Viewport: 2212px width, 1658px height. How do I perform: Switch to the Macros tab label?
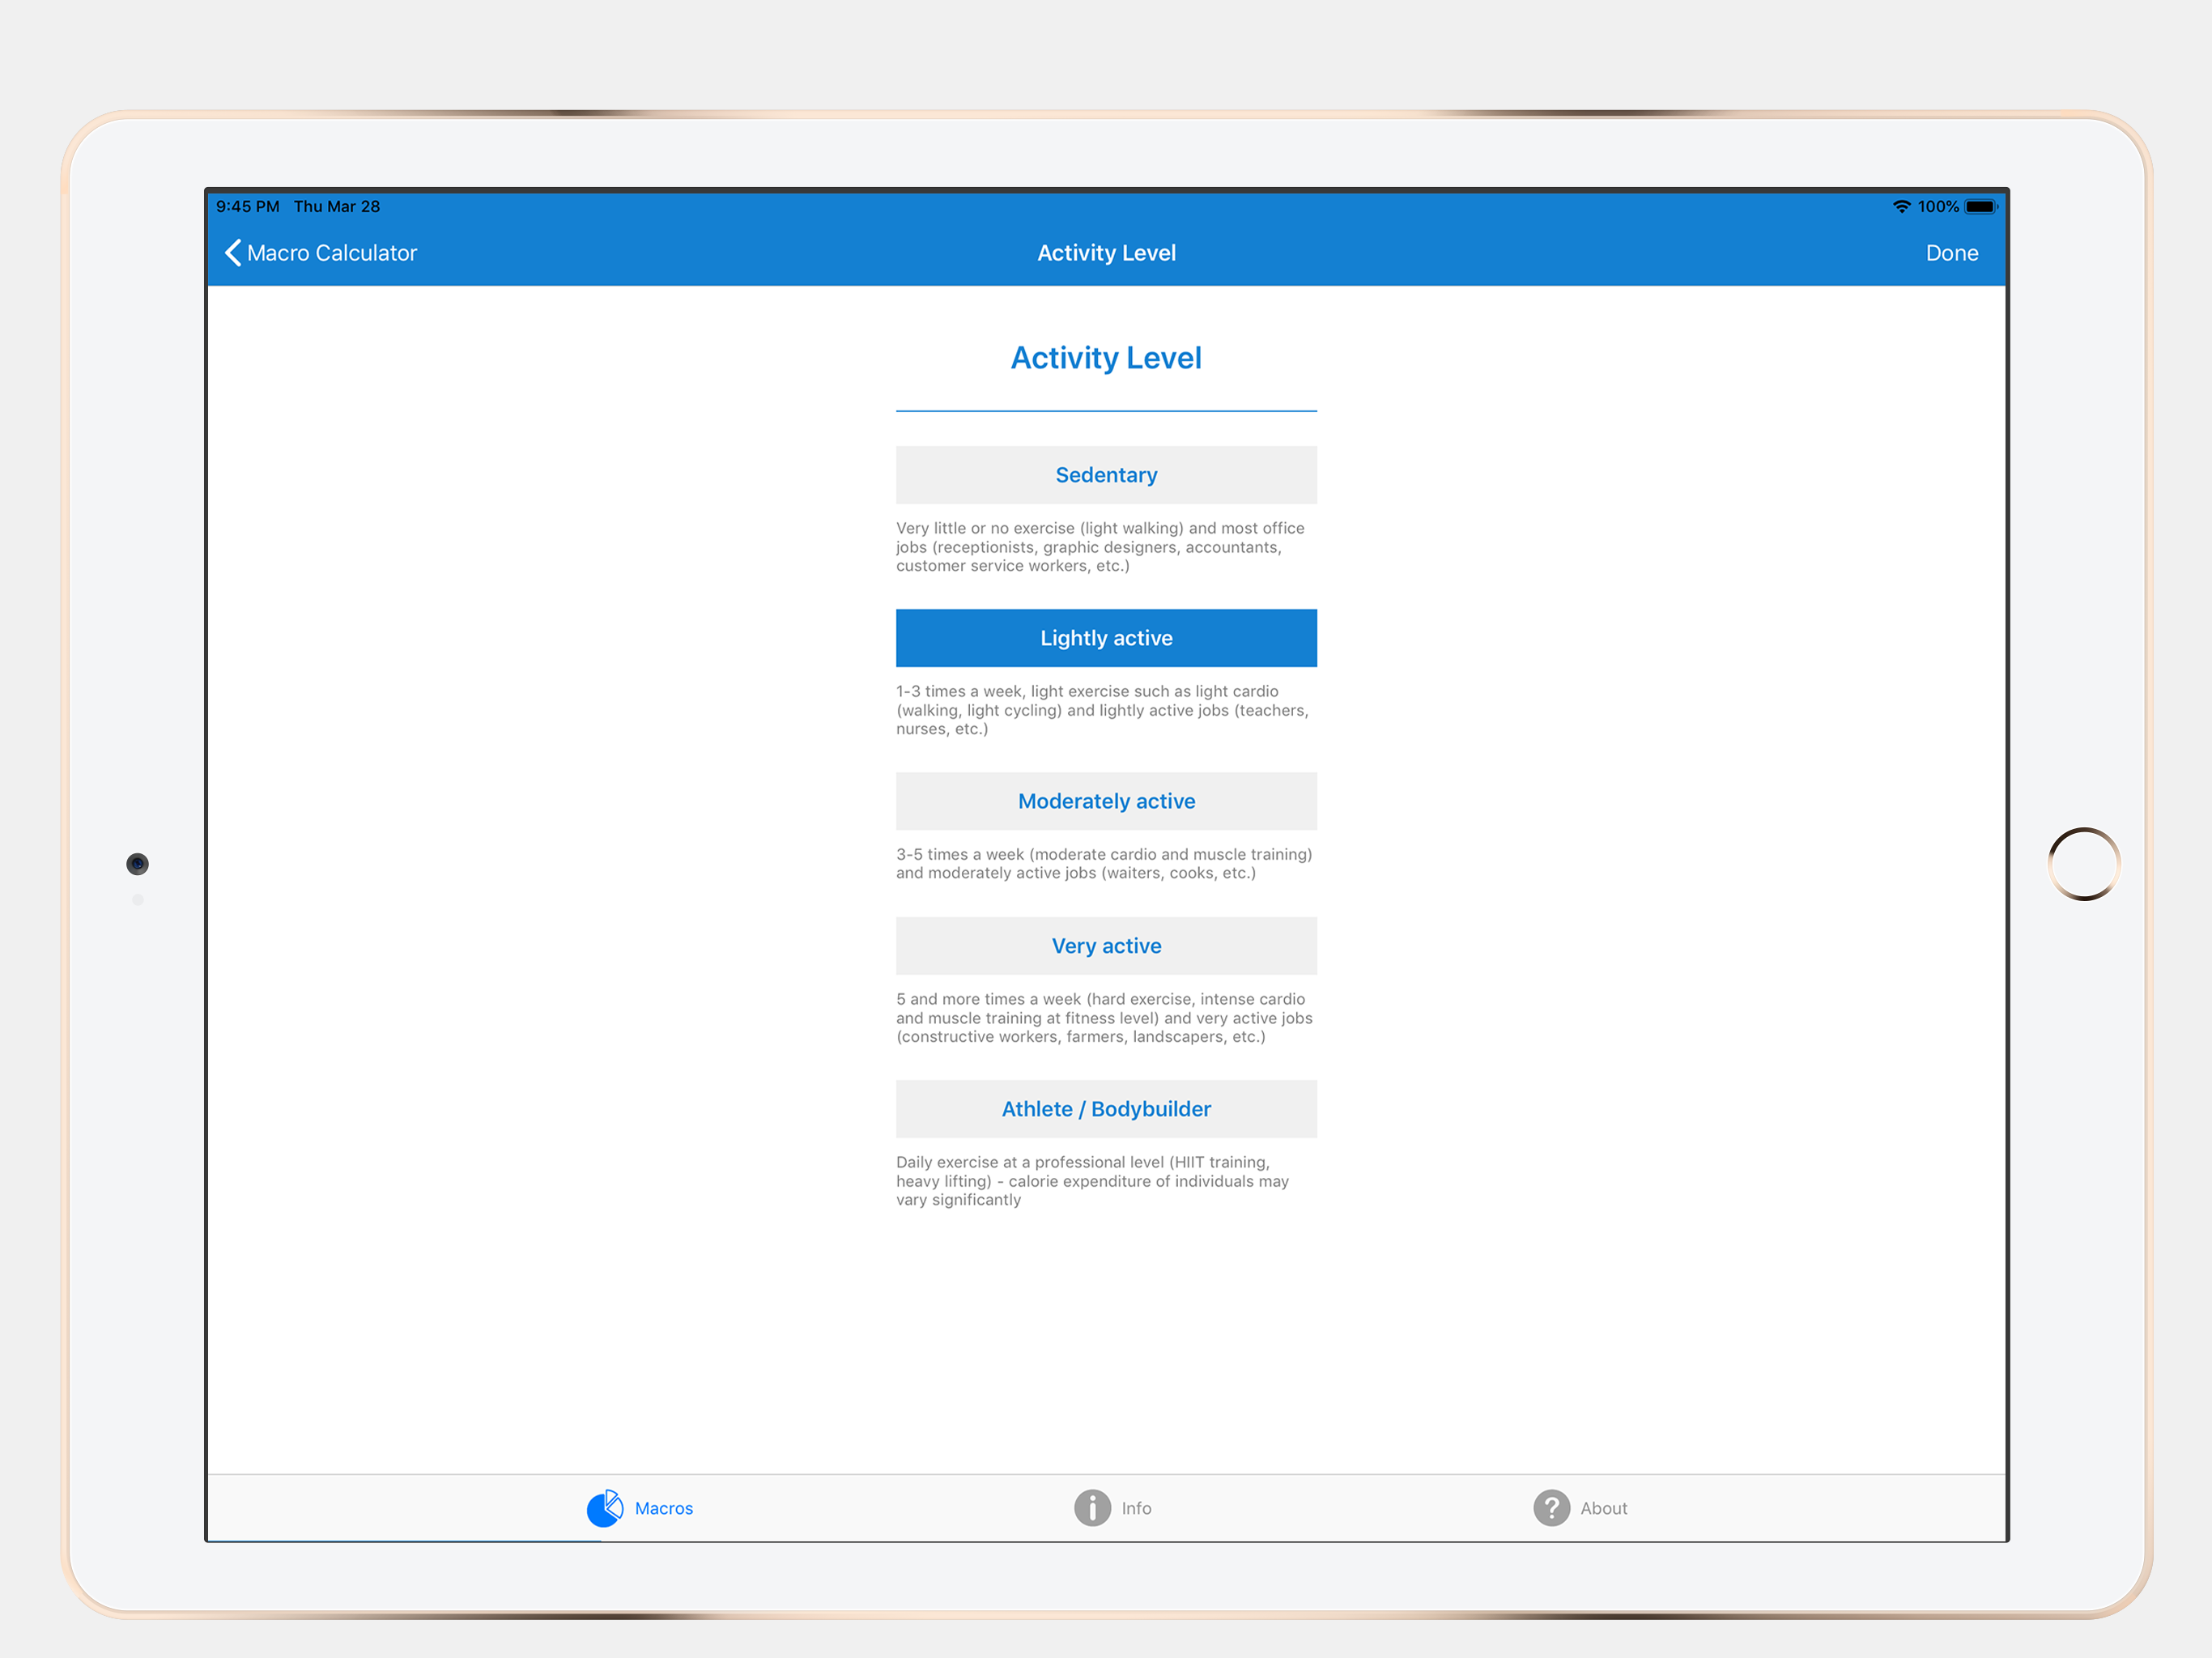tap(664, 1508)
